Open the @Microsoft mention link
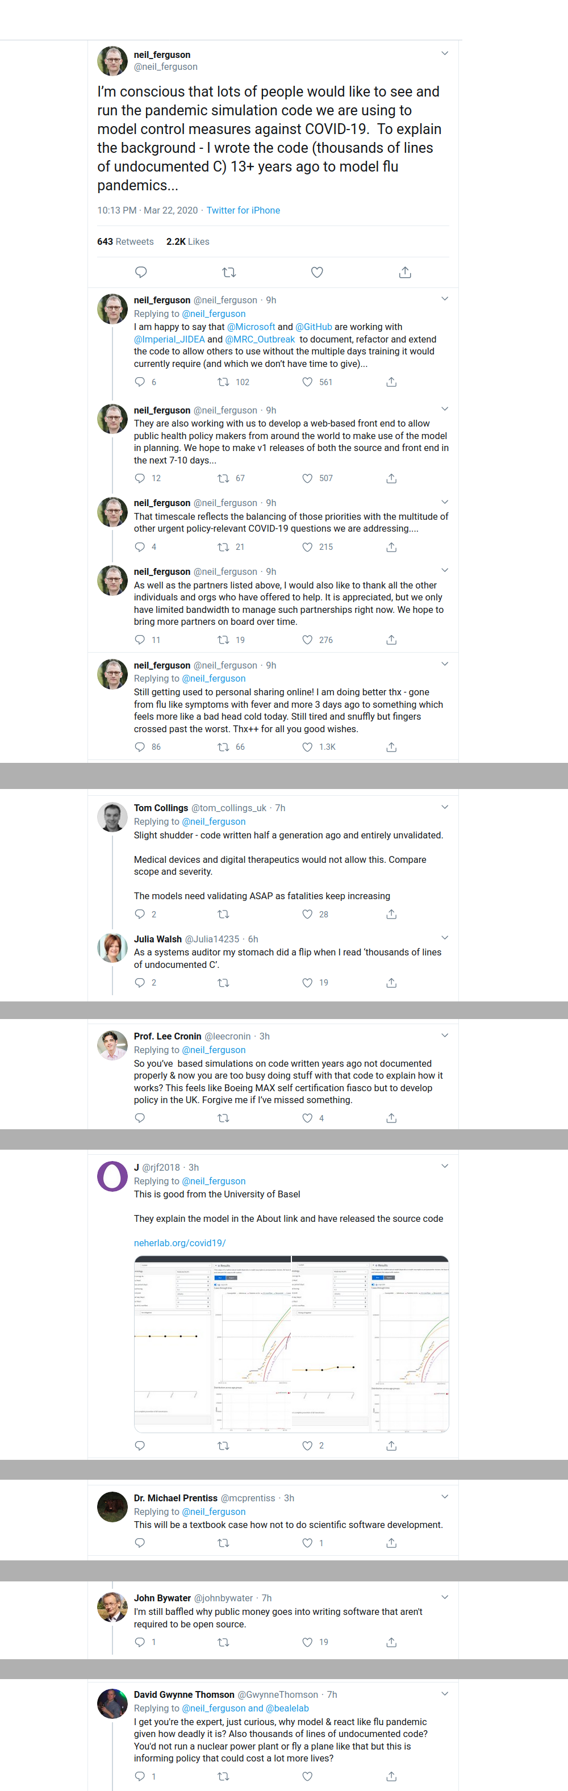The height and width of the screenshot is (1791, 568). click(251, 327)
